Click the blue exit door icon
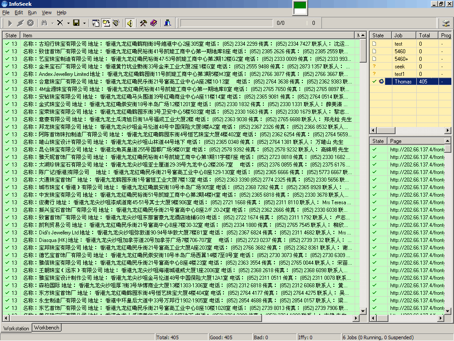 (168, 23)
